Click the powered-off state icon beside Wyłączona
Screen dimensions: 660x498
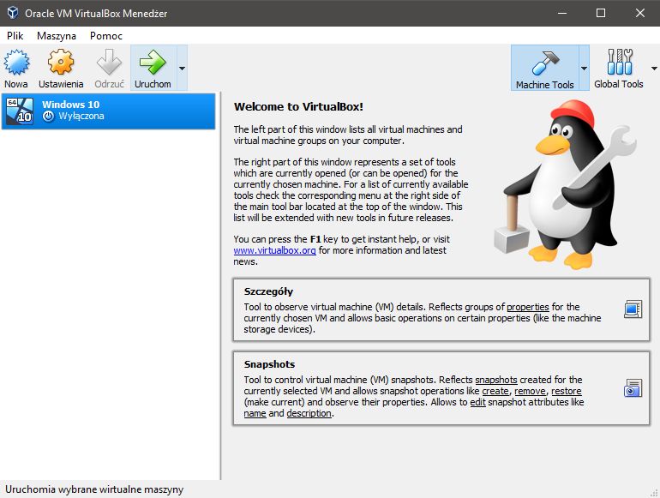click(x=48, y=117)
